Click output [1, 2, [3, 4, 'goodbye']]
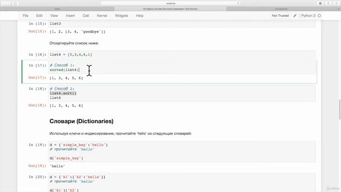Viewport: 341px width, 192px height. pos(77,32)
